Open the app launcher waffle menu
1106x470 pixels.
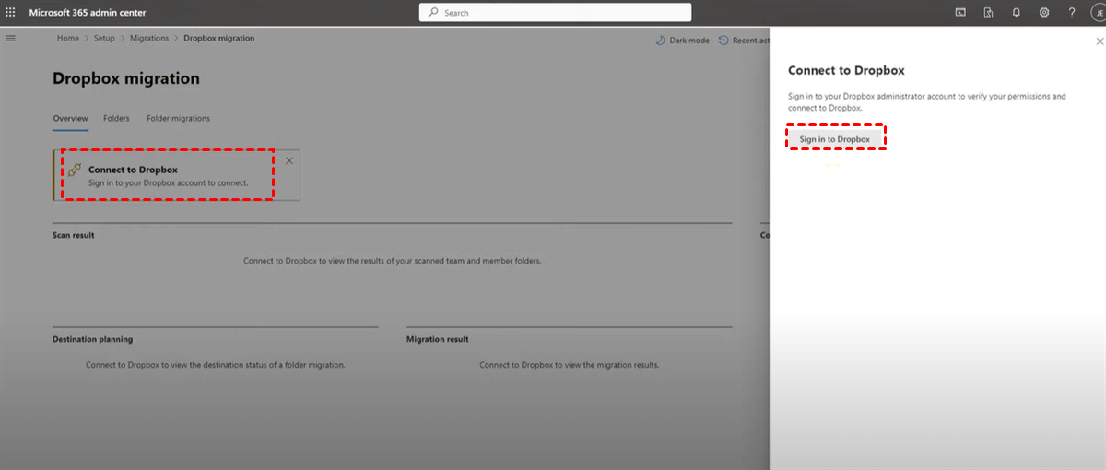pyautogui.click(x=11, y=13)
